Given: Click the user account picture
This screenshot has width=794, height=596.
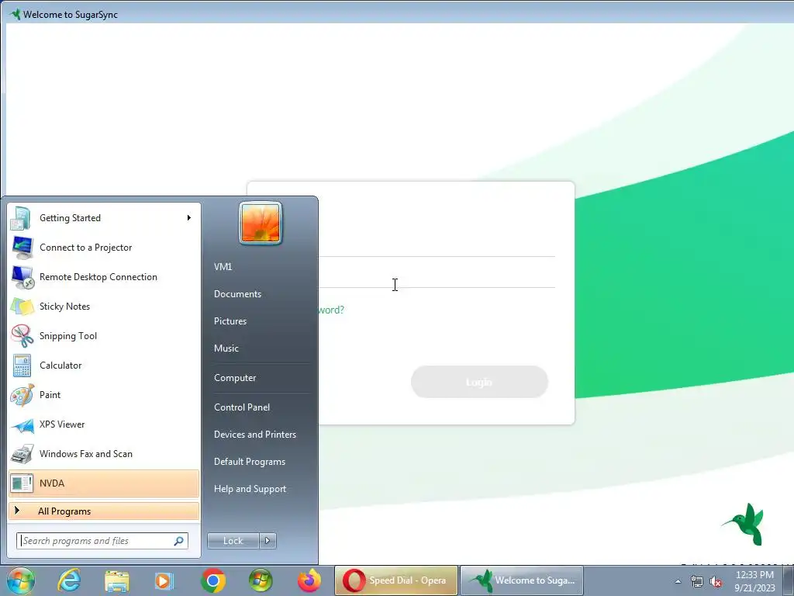Looking at the screenshot, I should [261, 223].
